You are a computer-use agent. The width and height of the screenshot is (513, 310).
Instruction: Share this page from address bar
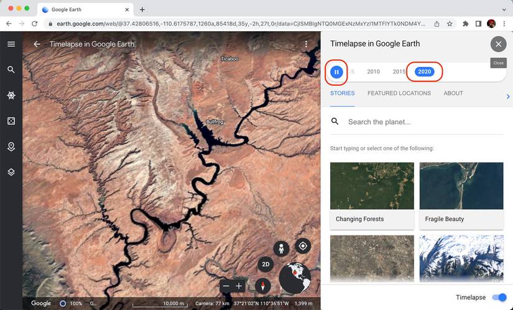pos(437,24)
